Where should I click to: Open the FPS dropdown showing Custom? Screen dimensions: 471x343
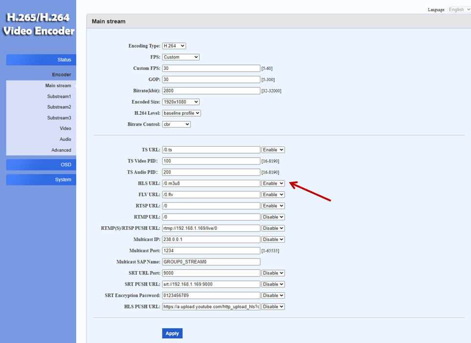[181, 57]
